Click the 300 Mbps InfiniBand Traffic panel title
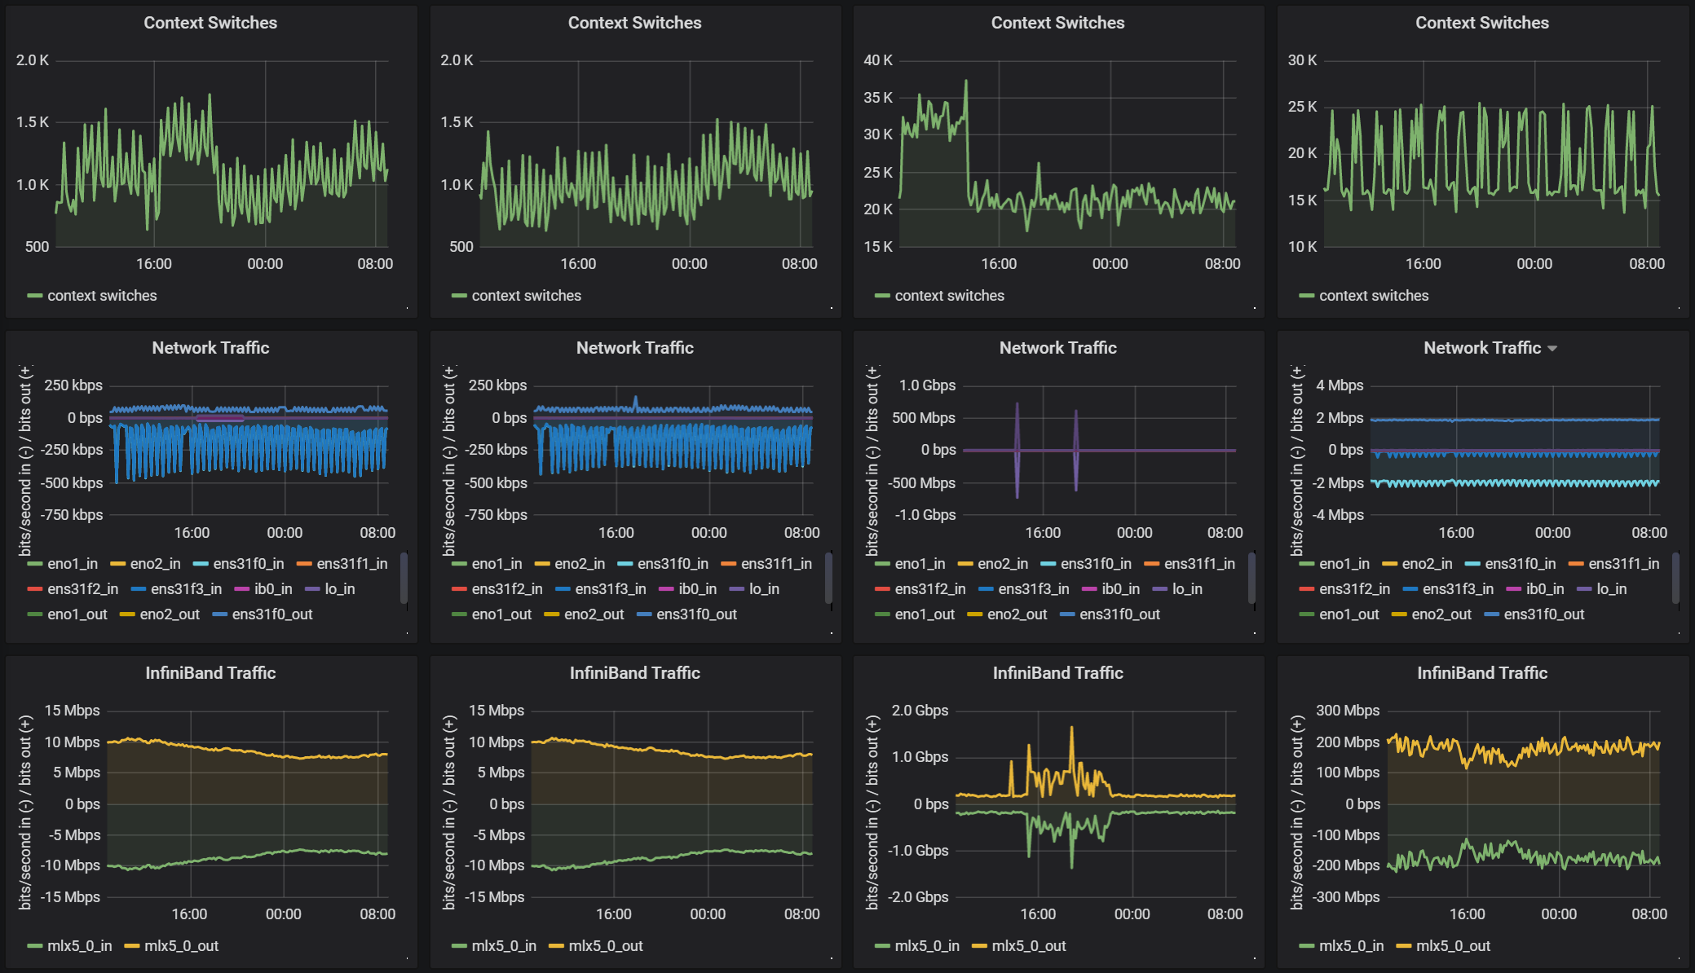 point(1481,673)
